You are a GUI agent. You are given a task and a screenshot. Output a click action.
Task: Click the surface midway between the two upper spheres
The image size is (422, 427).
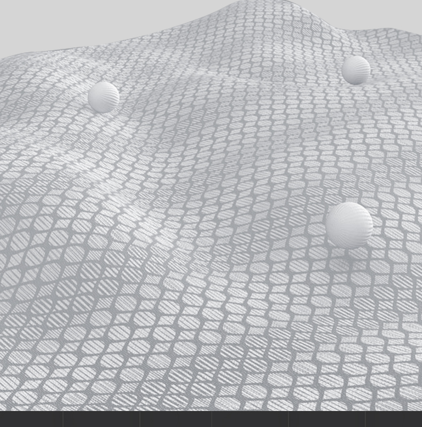[230, 84]
